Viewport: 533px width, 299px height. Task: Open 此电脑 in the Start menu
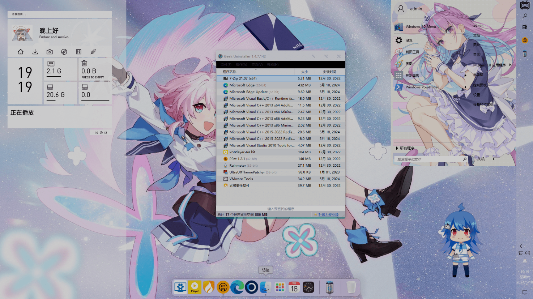point(478,75)
